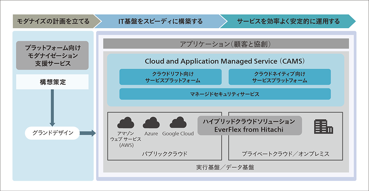Click the アプリケーション(顧客と協創) bar
Image resolution: width=369 pixels, height=191 pixels.
226,44
